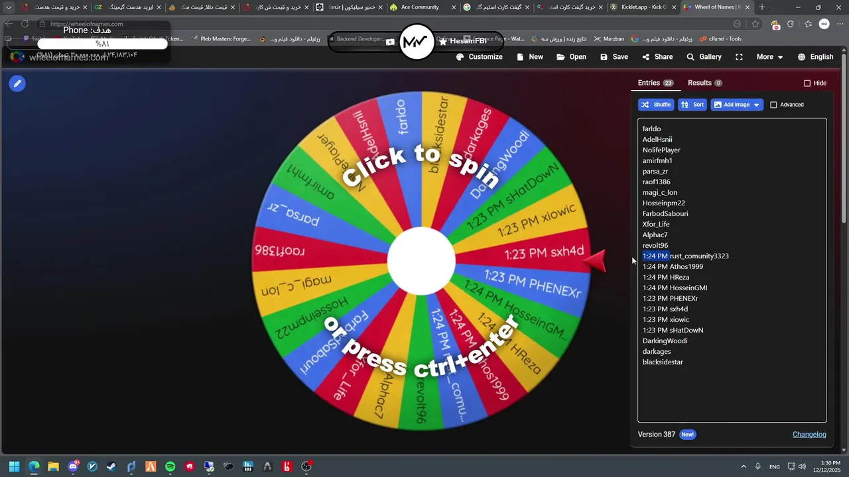849x477 pixels.
Task: Sort the entries alphabetically
Action: pos(692,105)
